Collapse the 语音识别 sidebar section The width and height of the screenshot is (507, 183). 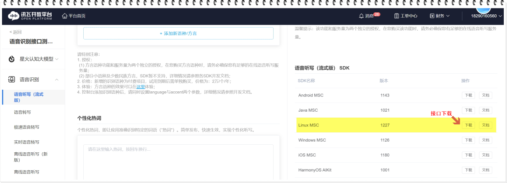(33, 79)
